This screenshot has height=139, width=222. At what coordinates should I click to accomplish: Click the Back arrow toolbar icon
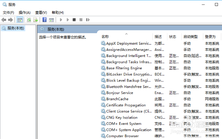tap(4, 20)
